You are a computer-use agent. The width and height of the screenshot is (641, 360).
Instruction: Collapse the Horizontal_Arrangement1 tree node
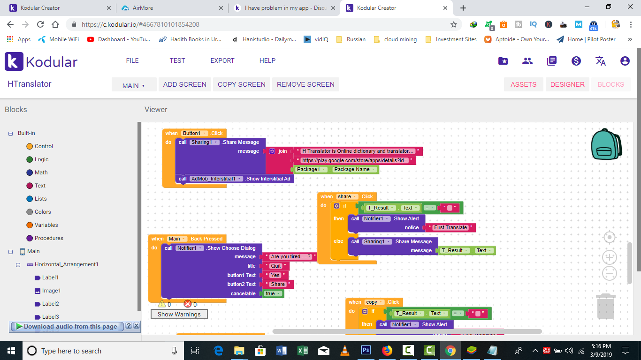point(18,265)
